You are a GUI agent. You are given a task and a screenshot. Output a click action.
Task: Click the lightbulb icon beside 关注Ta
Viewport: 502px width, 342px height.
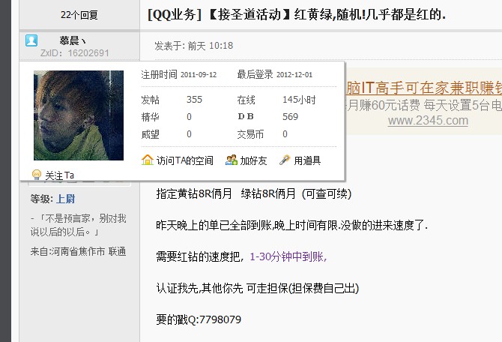pyautogui.click(x=37, y=175)
